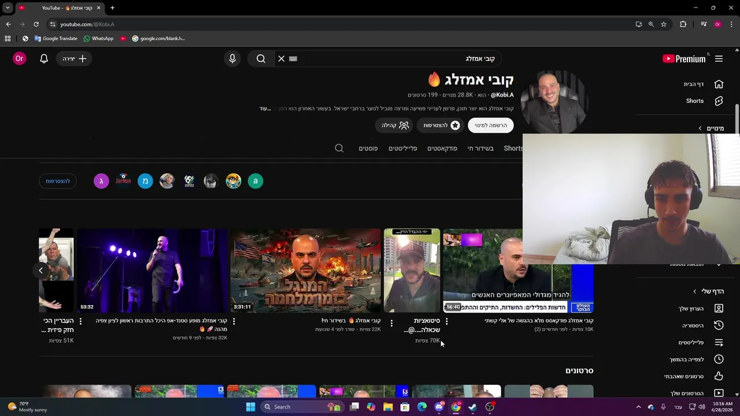Open the ZorMan member avatar
This screenshot has height=416, width=740.
(123, 181)
